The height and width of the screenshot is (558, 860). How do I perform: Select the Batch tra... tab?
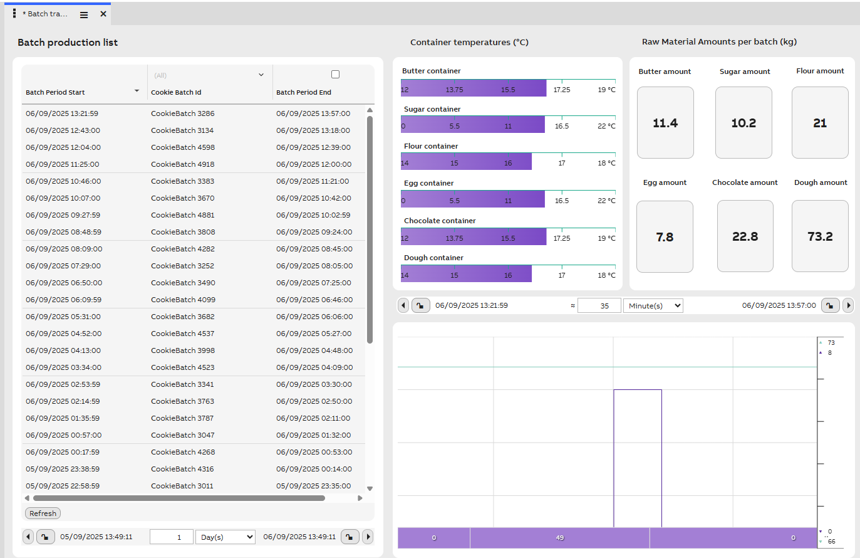[47, 13]
